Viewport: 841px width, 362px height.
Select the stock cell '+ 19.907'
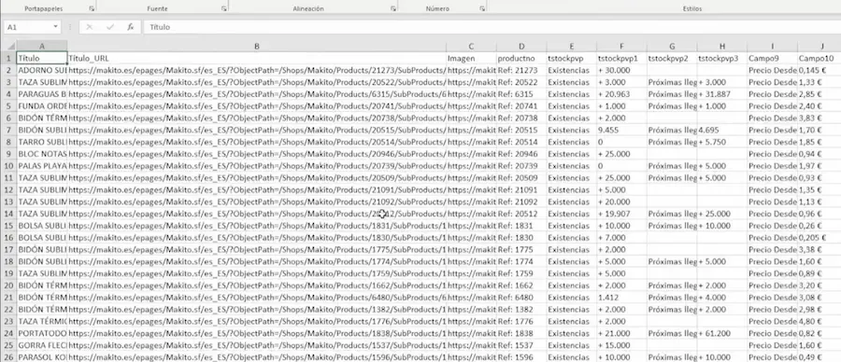(621, 214)
